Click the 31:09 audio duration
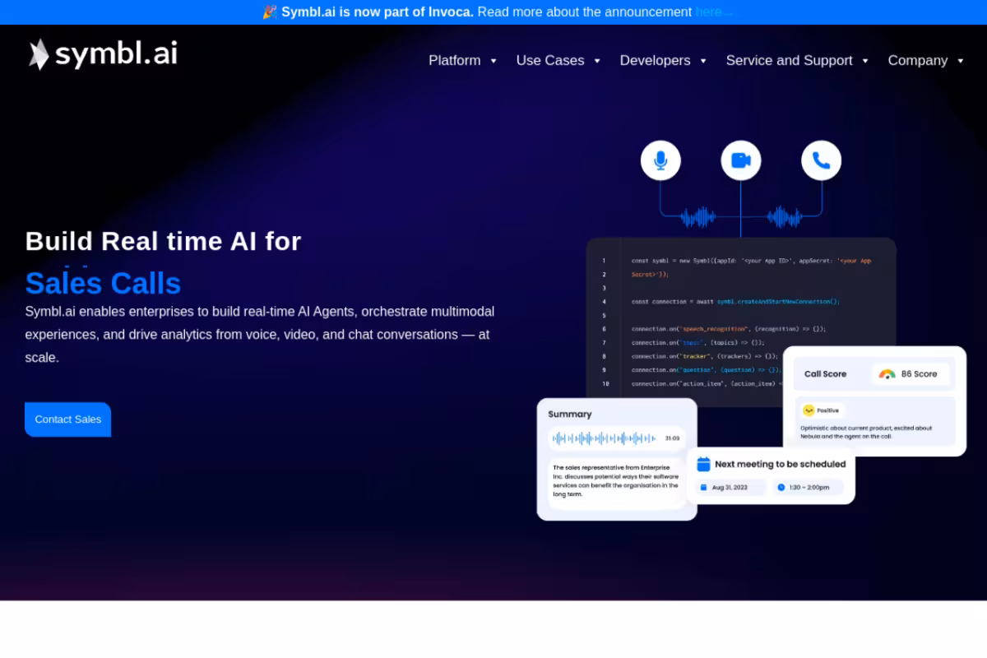The height and width of the screenshot is (658, 987). point(672,438)
